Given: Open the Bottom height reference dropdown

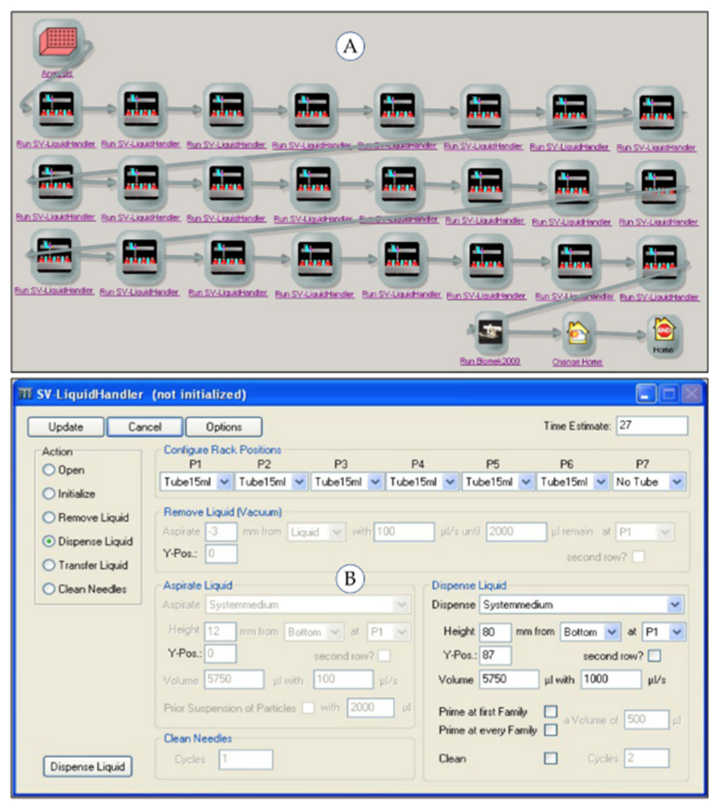Looking at the screenshot, I should [611, 632].
